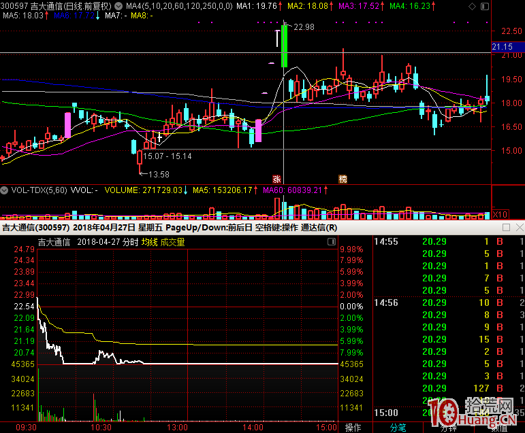The width and height of the screenshot is (525, 433).
Task: Click the 13.58 low price label
Action: click(x=159, y=175)
